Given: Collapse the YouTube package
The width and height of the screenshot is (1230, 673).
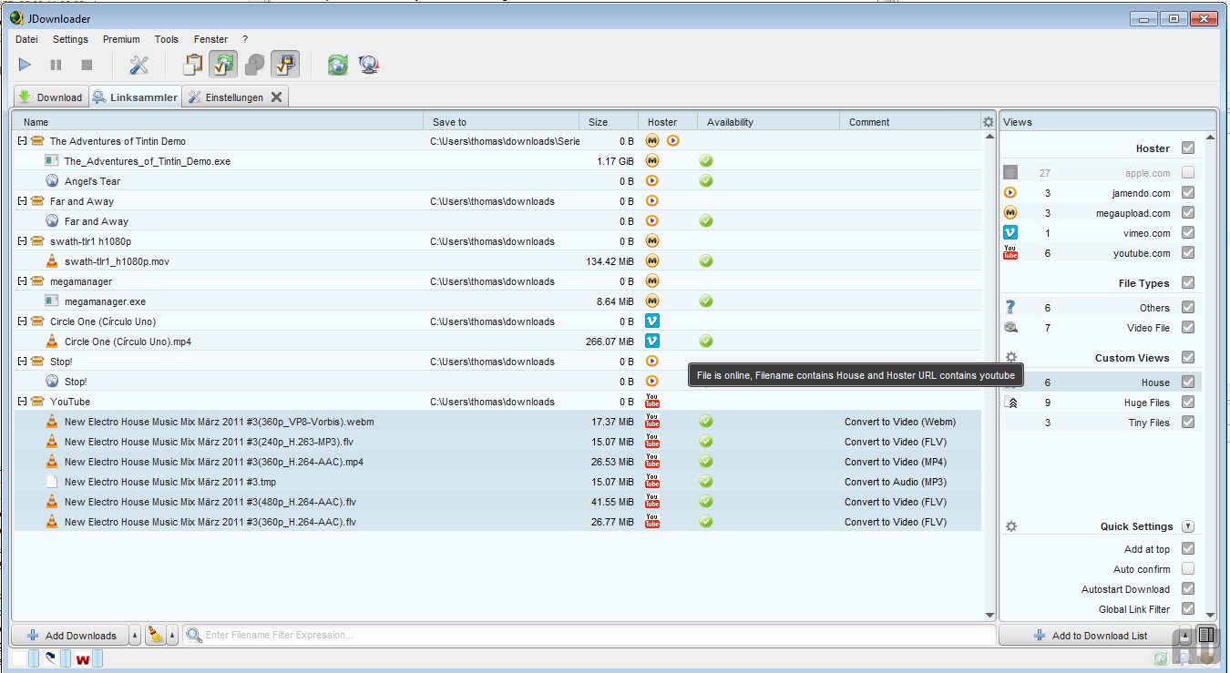Looking at the screenshot, I should pos(23,402).
